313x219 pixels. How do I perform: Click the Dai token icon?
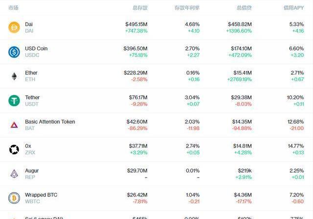click(x=14, y=27)
